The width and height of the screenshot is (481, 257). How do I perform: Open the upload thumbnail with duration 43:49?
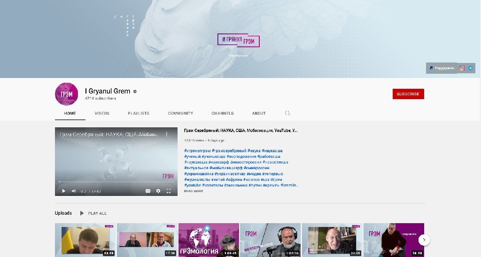point(85,240)
